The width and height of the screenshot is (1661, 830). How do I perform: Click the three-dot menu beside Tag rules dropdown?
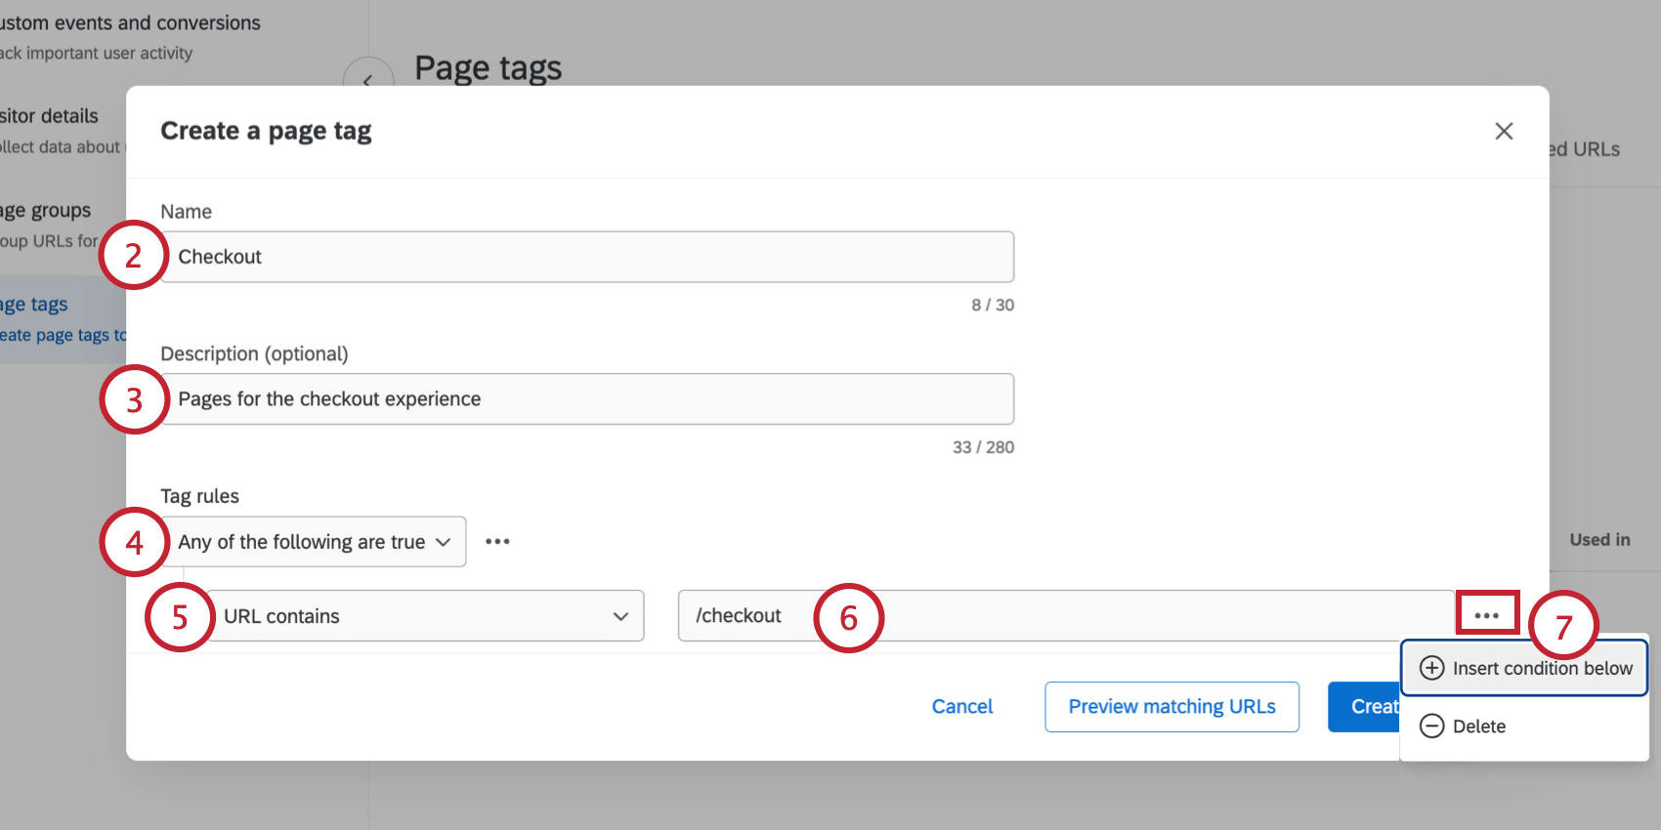point(497,542)
